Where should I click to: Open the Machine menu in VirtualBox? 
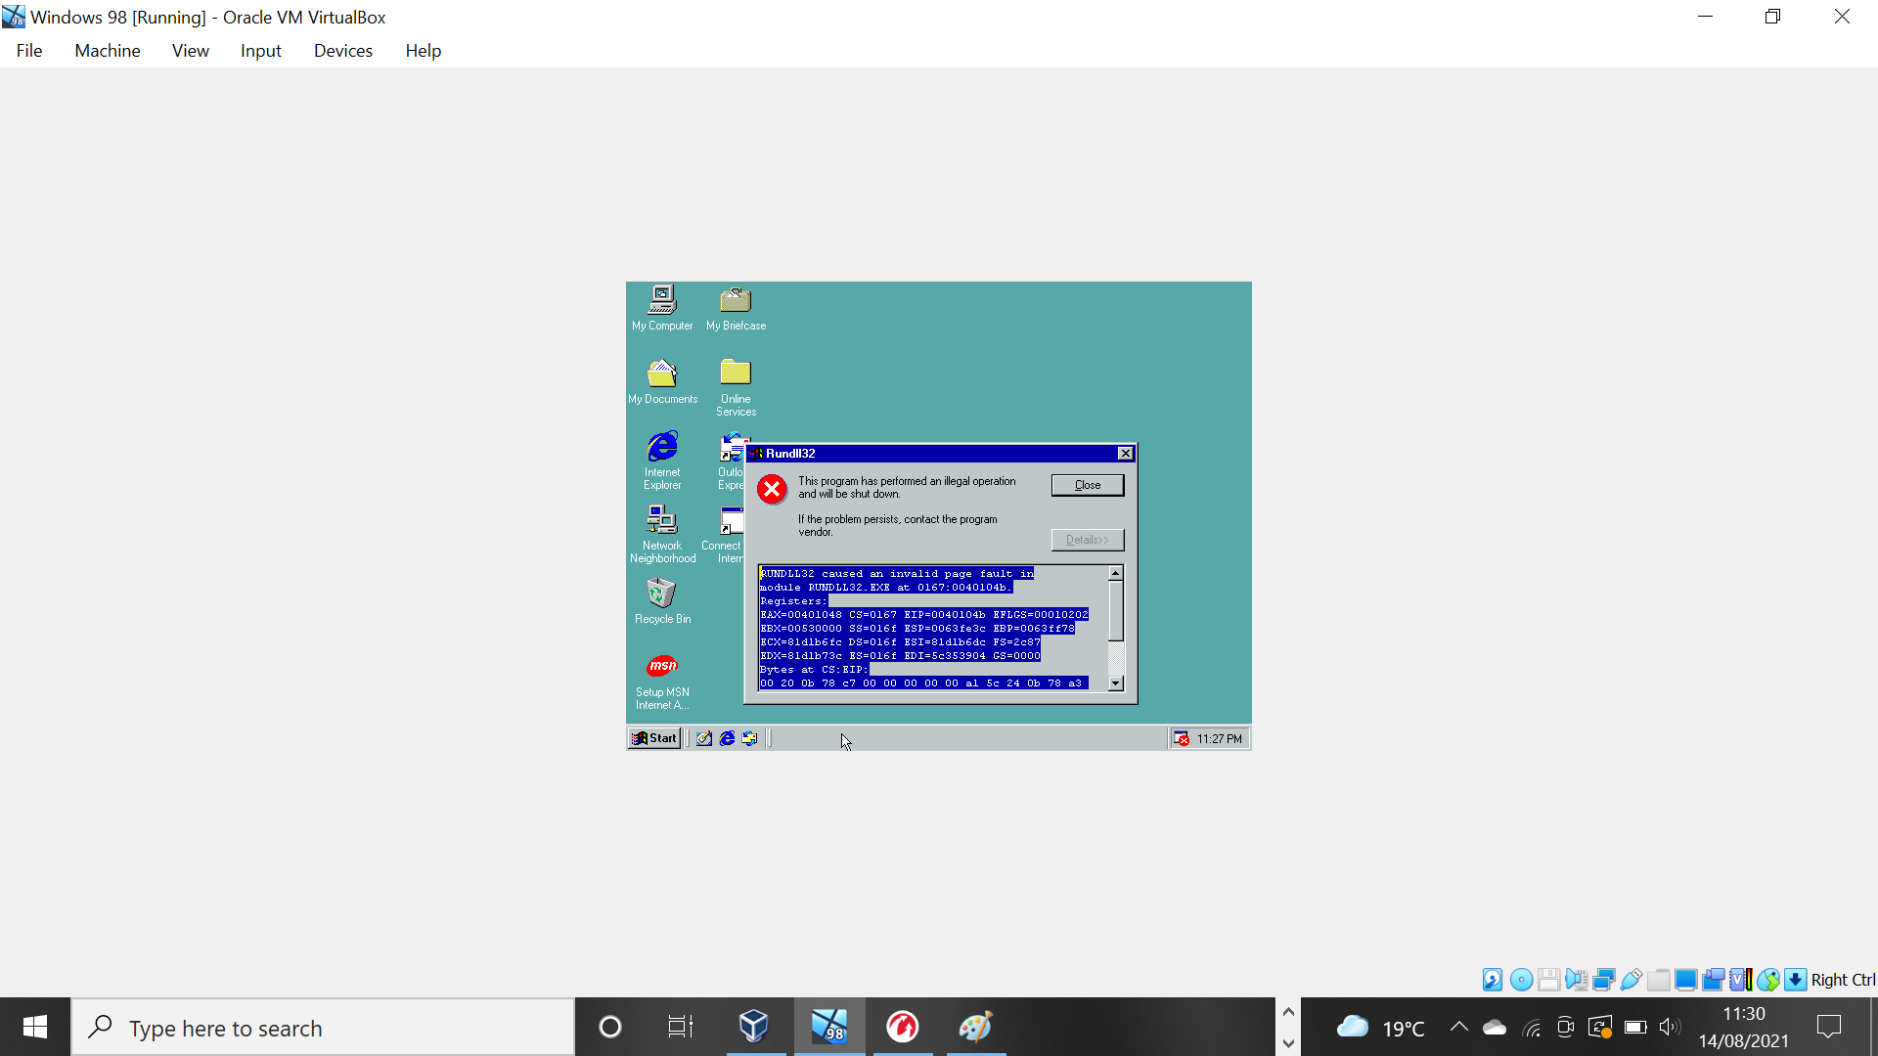click(x=108, y=51)
